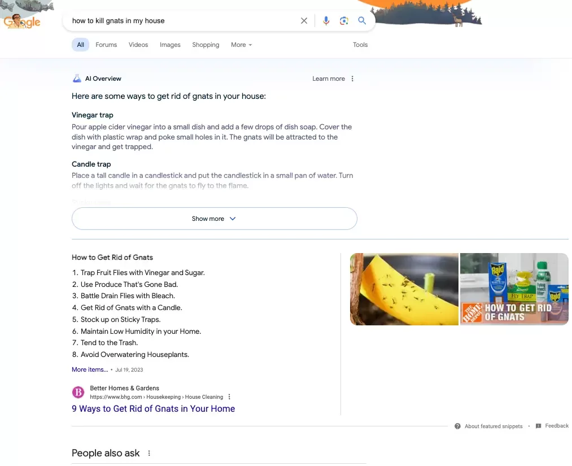Click the About featured snippets help icon

tap(457, 426)
